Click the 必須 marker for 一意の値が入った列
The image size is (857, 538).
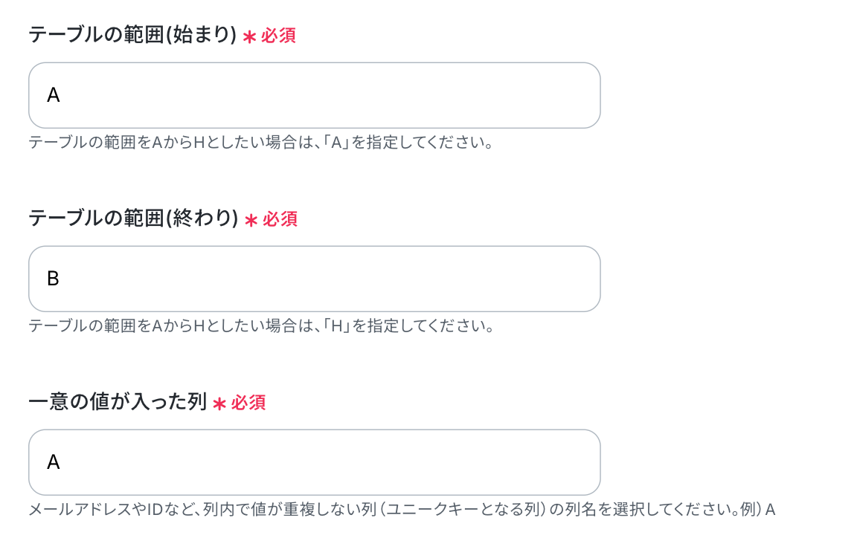248,403
